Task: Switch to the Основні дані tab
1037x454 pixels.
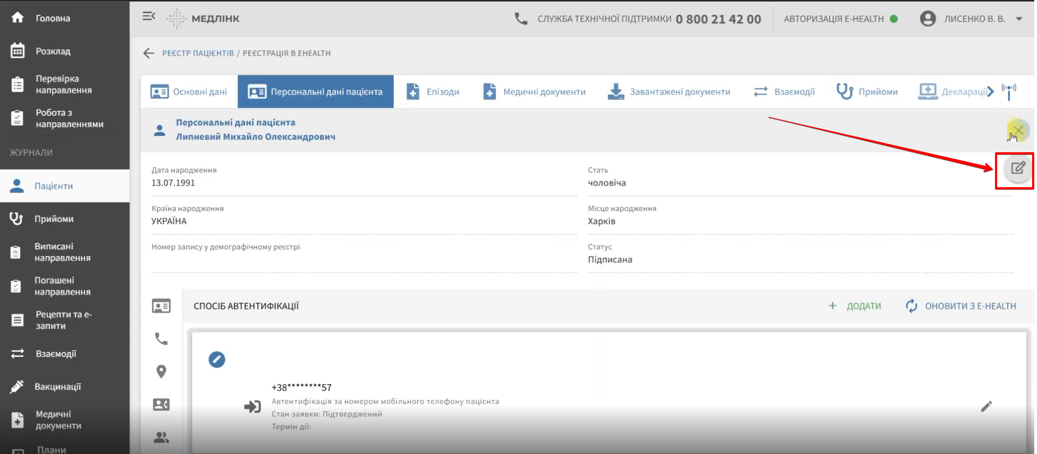Action: point(189,92)
